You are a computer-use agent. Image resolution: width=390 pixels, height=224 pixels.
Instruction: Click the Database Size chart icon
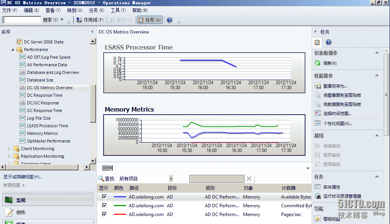[22, 80]
